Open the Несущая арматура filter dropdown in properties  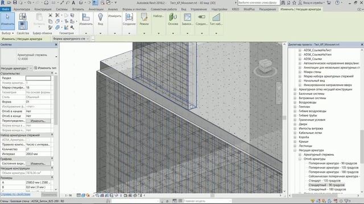pyautogui.click(x=16, y=68)
